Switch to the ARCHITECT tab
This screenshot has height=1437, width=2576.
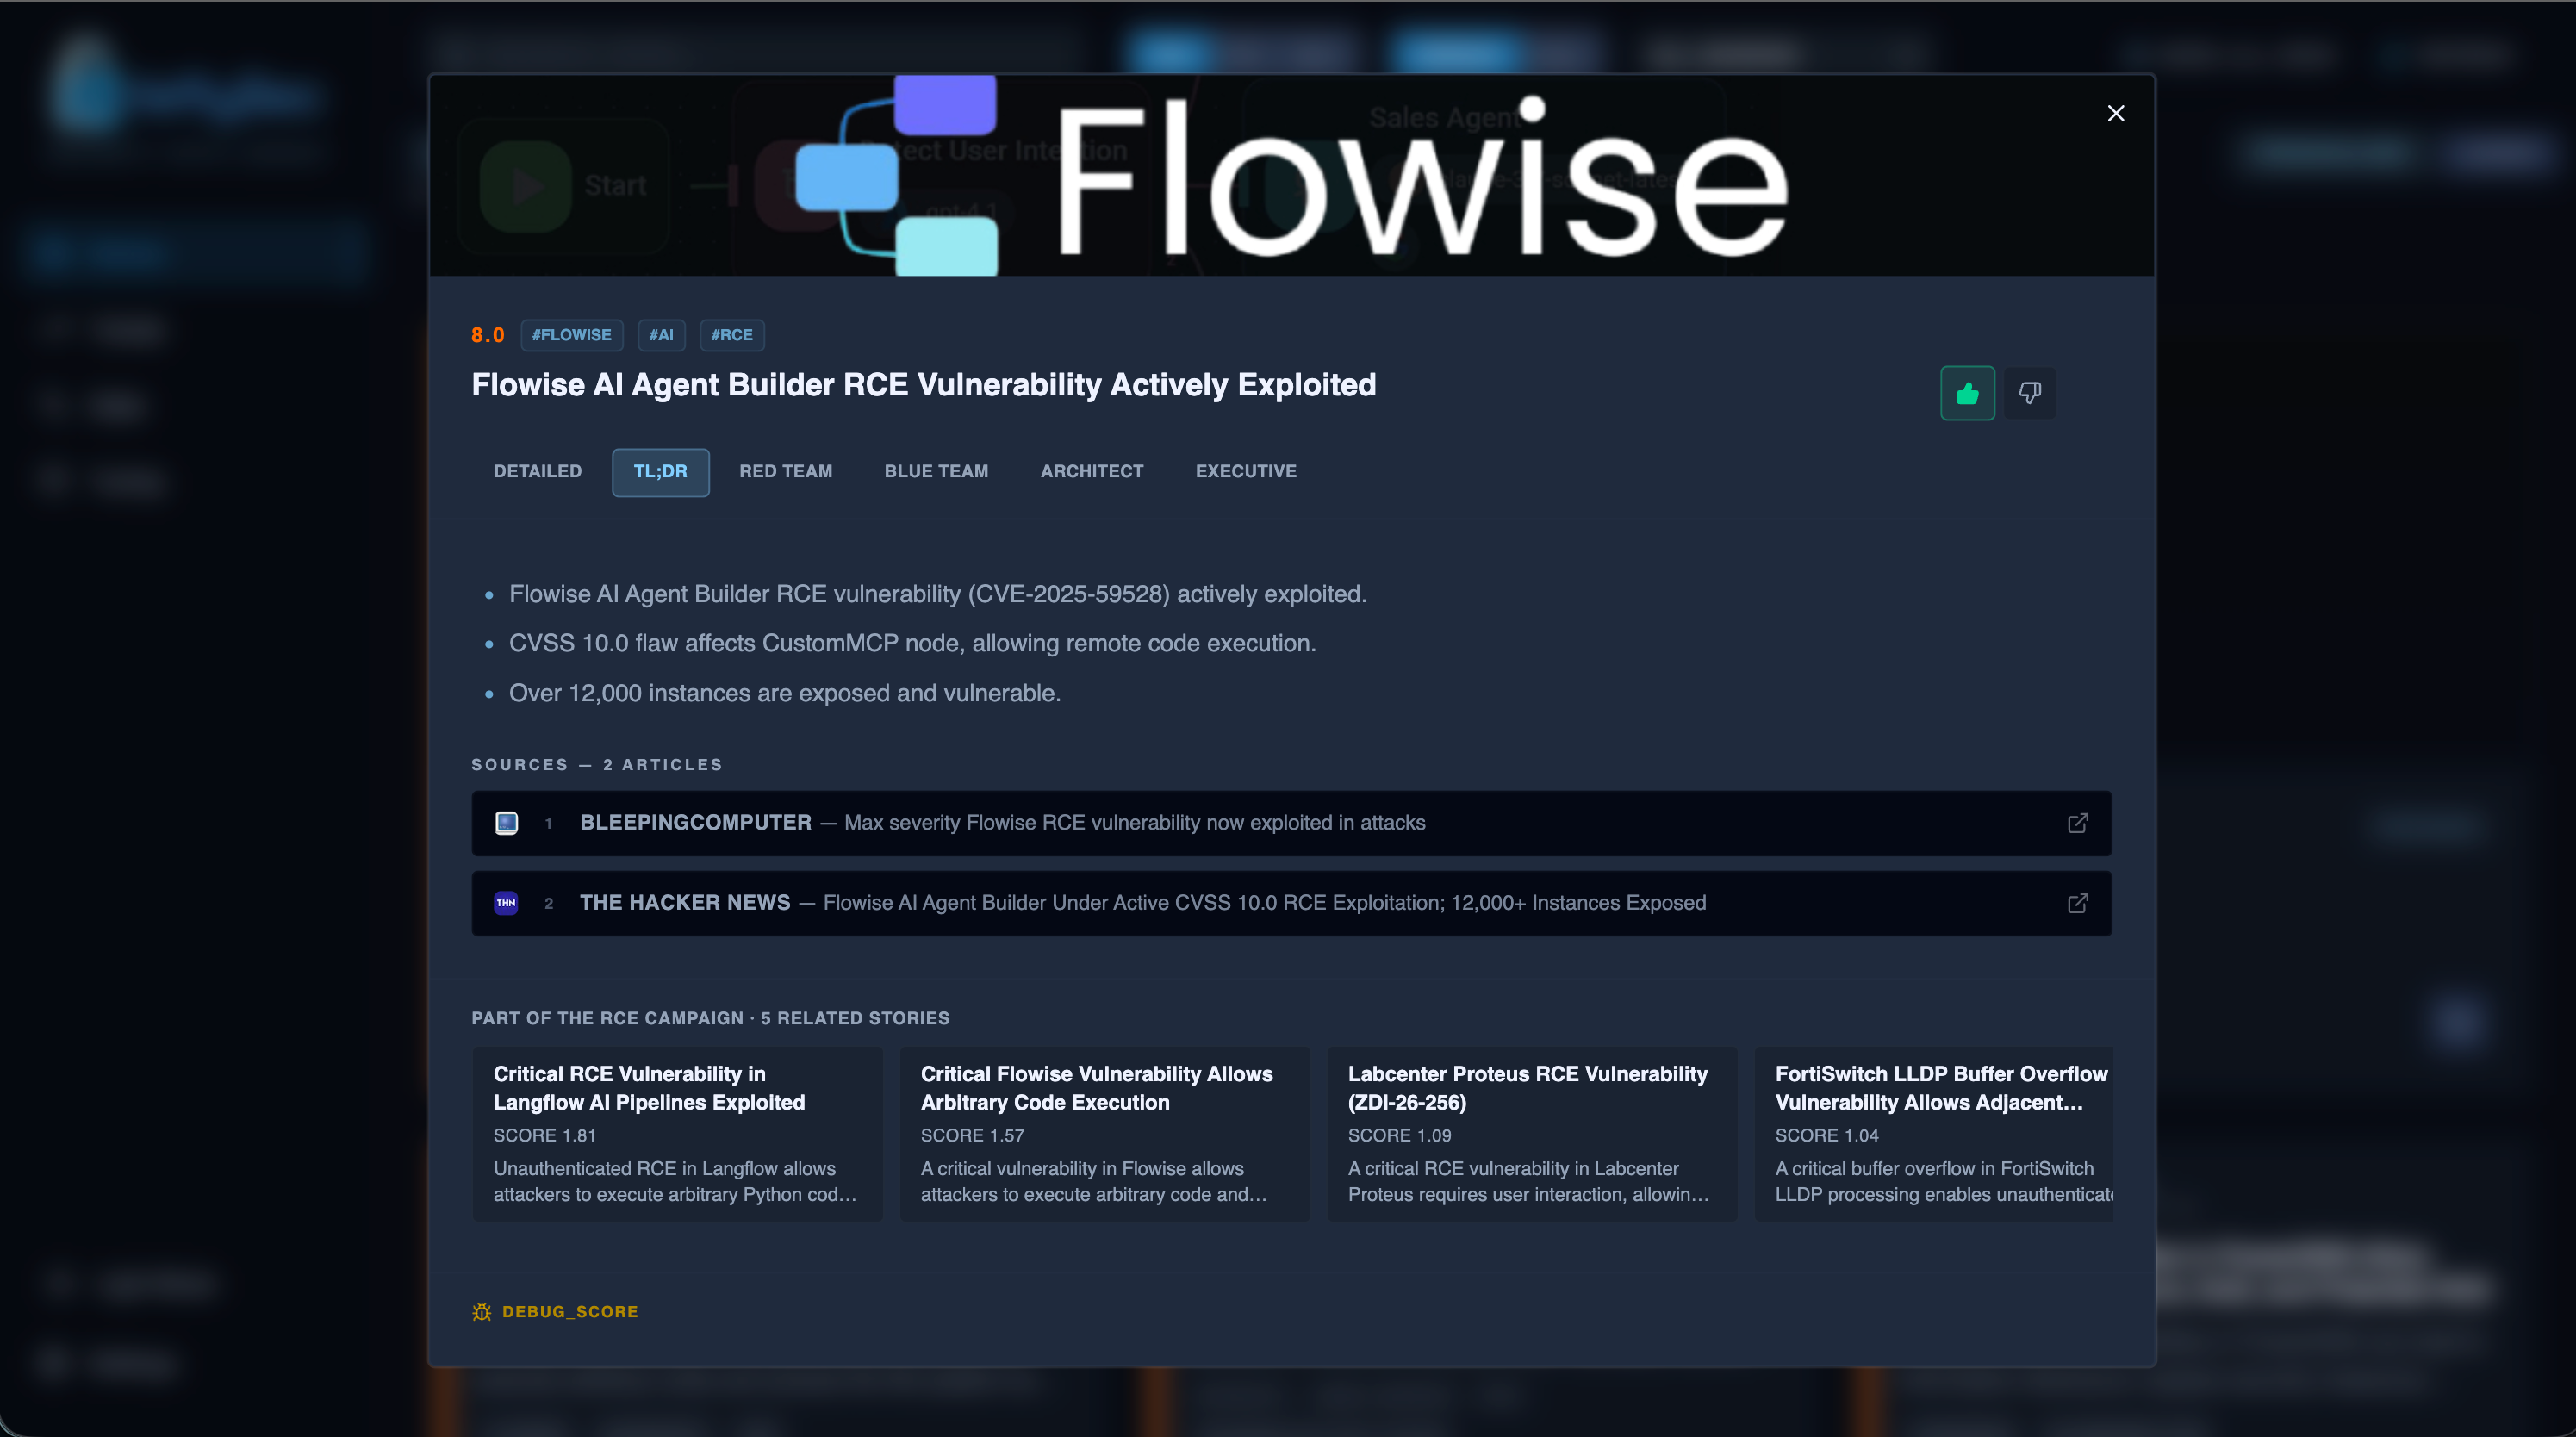(x=1091, y=471)
